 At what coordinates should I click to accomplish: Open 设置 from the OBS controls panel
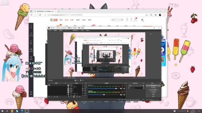pos(153,94)
